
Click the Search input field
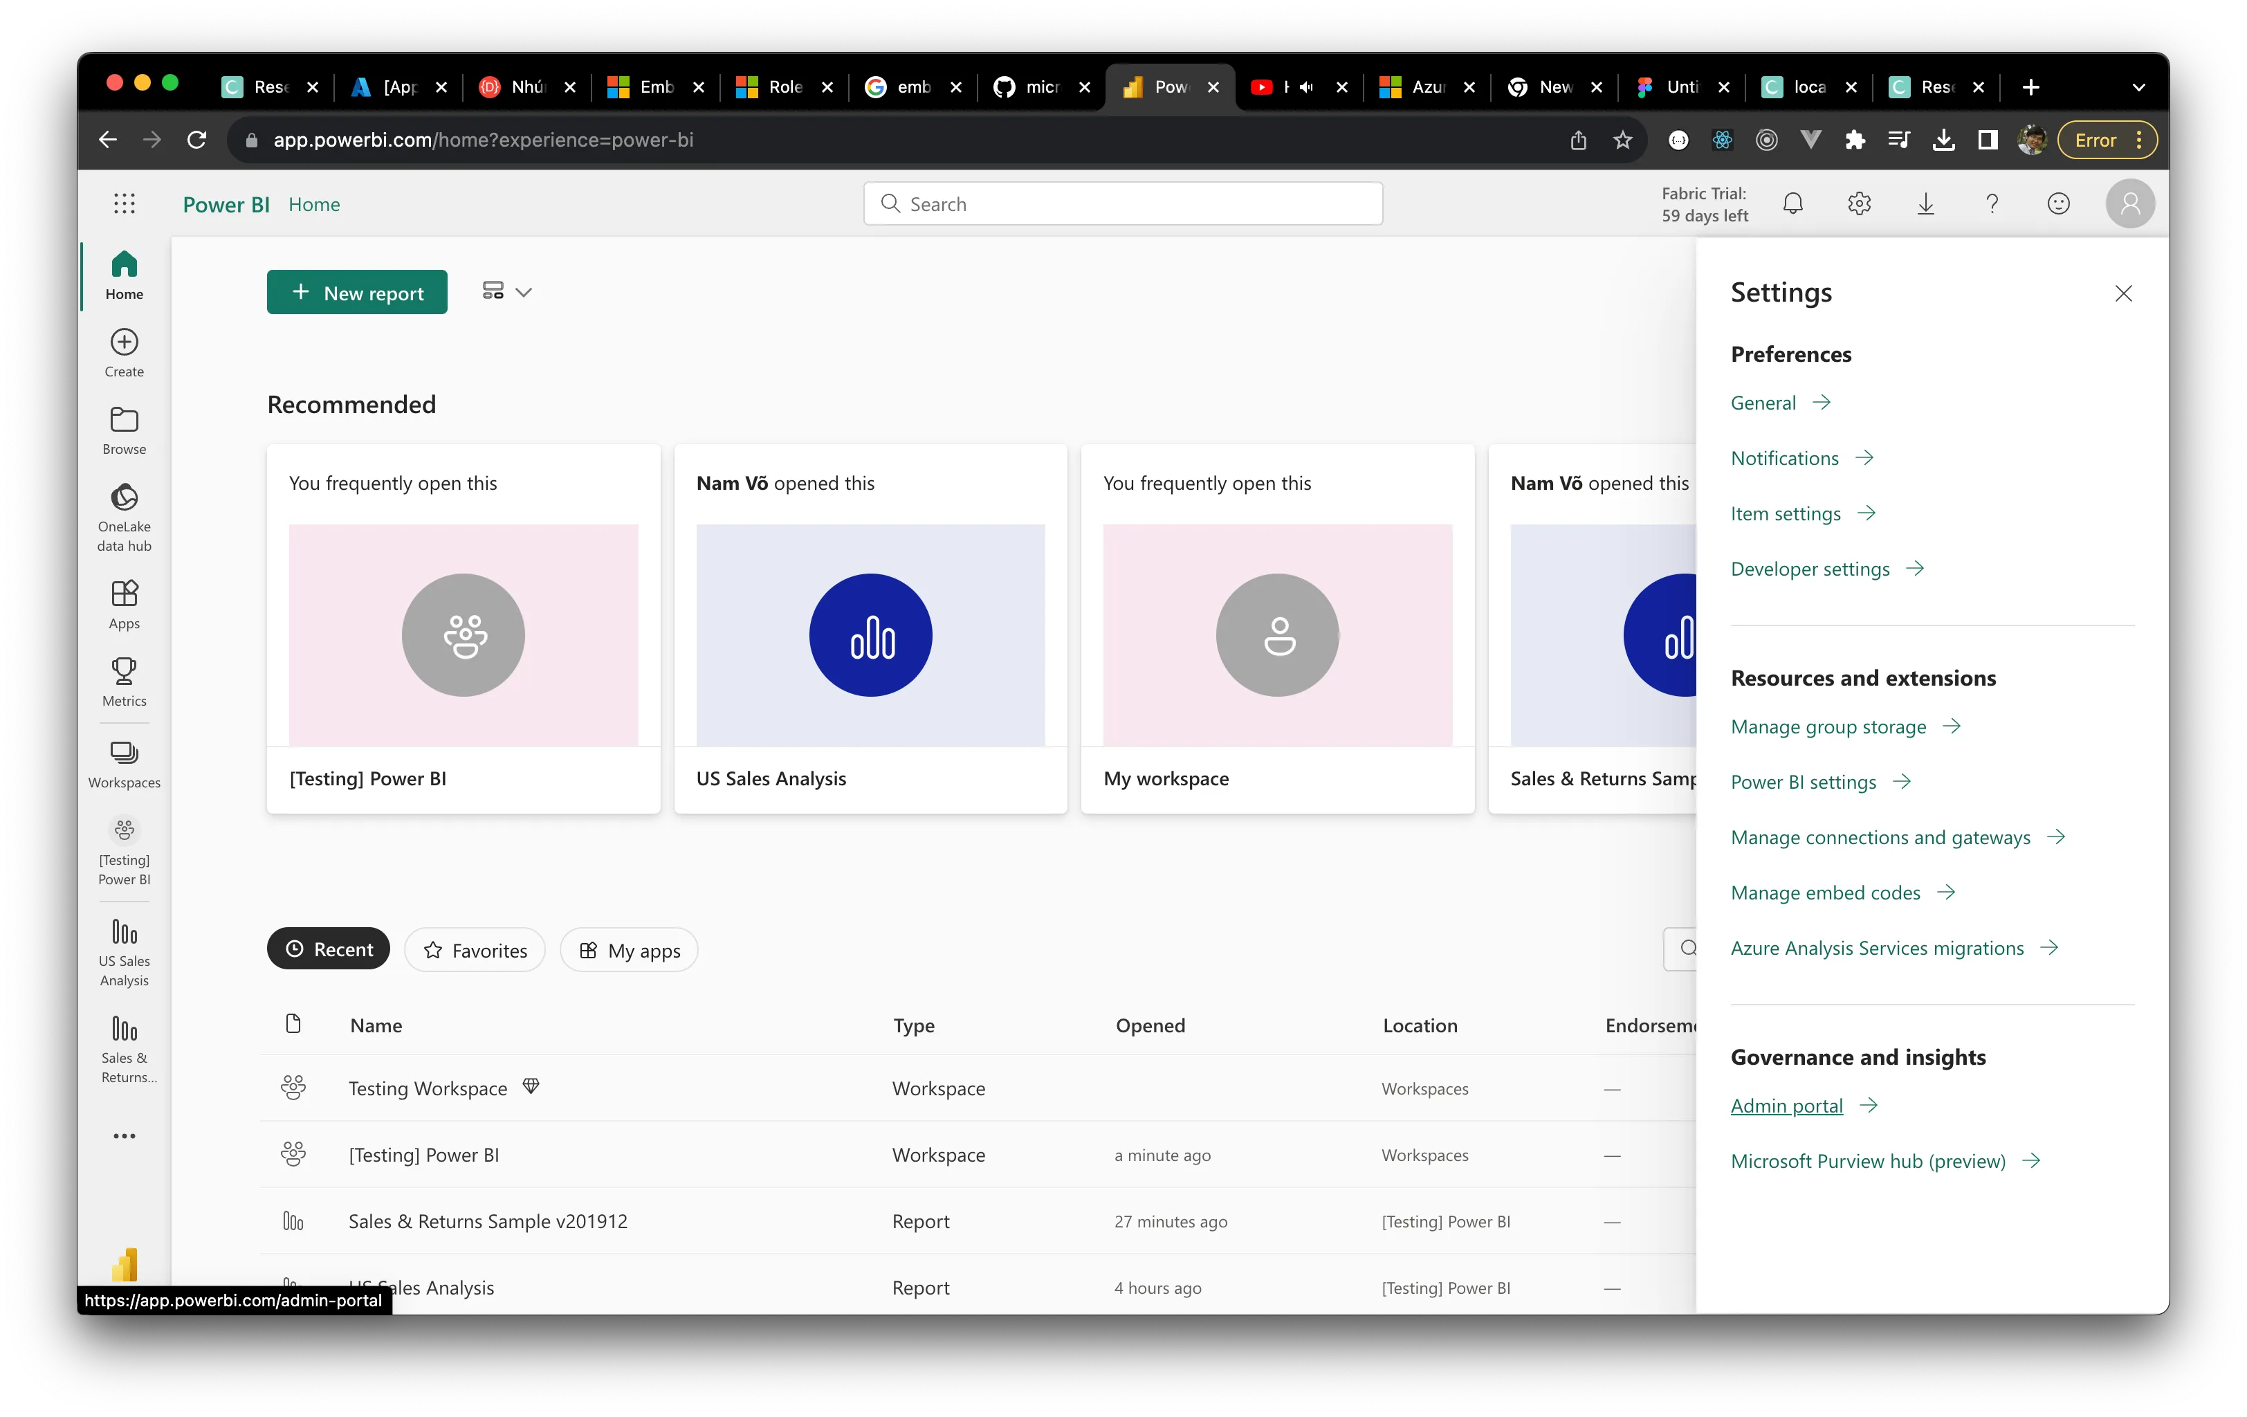coord(1123,204)
